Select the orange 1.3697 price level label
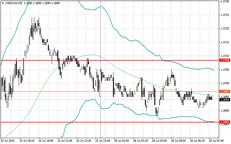Screen dimensions: 231x144 click(x=225, y=92)
